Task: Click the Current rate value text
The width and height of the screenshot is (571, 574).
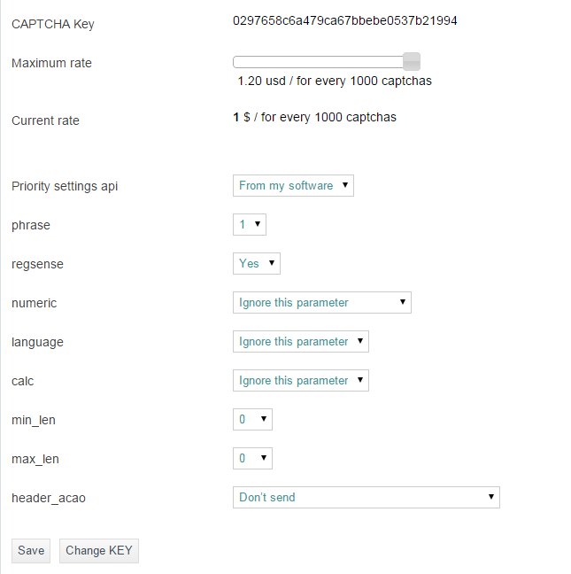Action: coord(314,117)
